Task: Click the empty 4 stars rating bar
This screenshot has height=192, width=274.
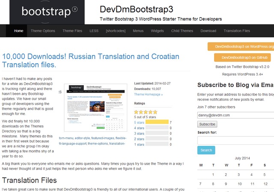Action: point(157,128)
